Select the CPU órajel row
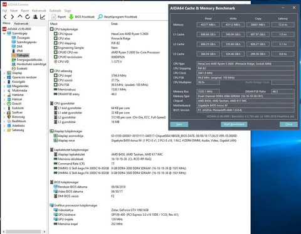Image resolution: width=301 pixels, height=234 pixels. point(90,75)
